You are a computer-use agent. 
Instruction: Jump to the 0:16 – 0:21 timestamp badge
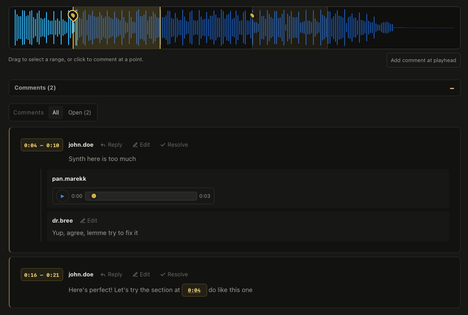[42, 275]
